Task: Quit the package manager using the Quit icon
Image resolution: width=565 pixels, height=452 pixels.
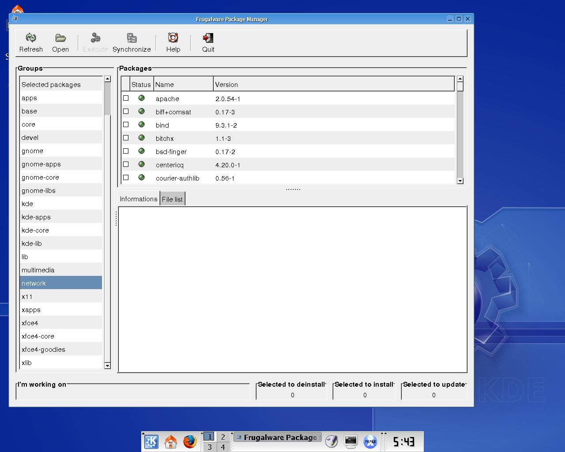Action: 208,38
